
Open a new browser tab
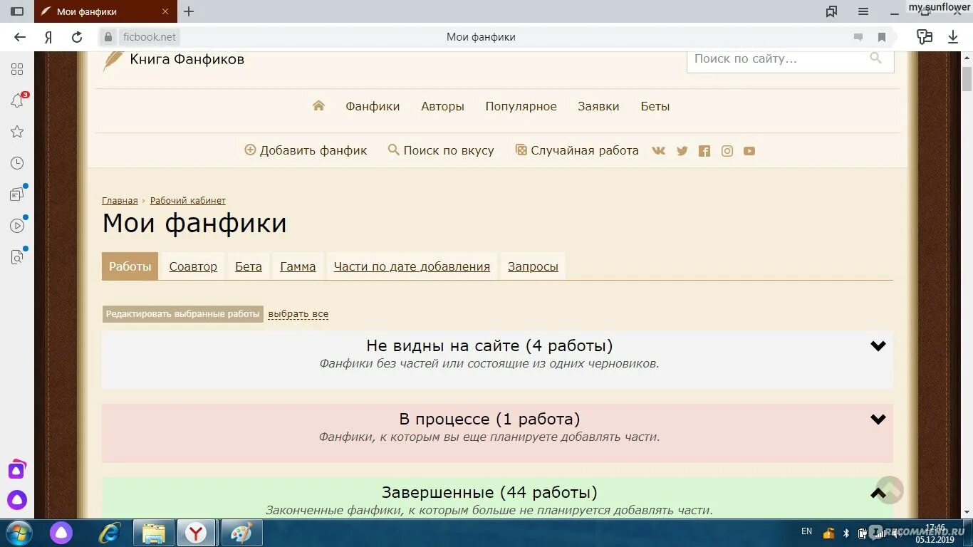coord(189,11)
